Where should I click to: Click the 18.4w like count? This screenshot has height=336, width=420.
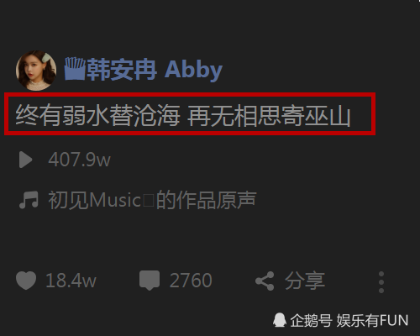[x=71, y=281]
